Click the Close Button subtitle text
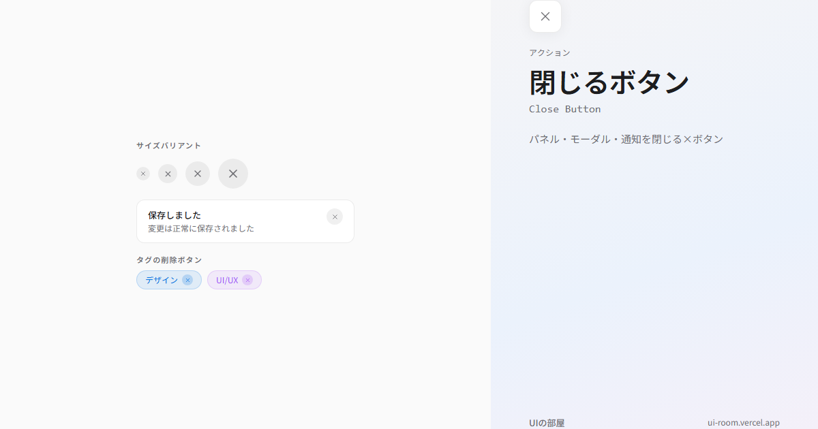The width and height of the screenshot is (818, 429). click(x=565, y=109)
